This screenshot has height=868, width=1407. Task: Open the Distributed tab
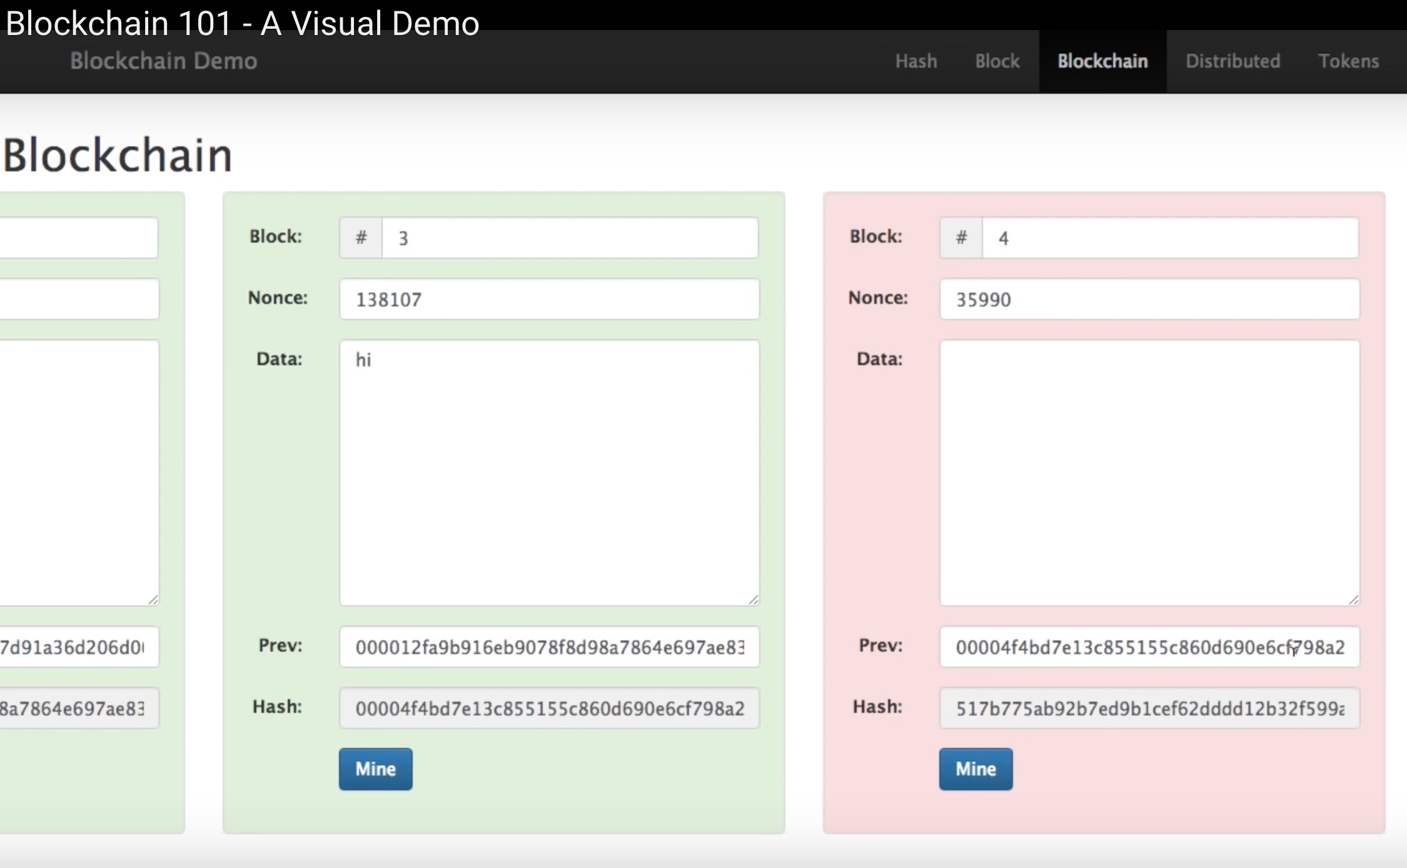point(1233,61)
